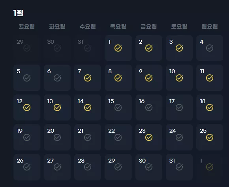Select the January 31 day cell

point(179,167)
